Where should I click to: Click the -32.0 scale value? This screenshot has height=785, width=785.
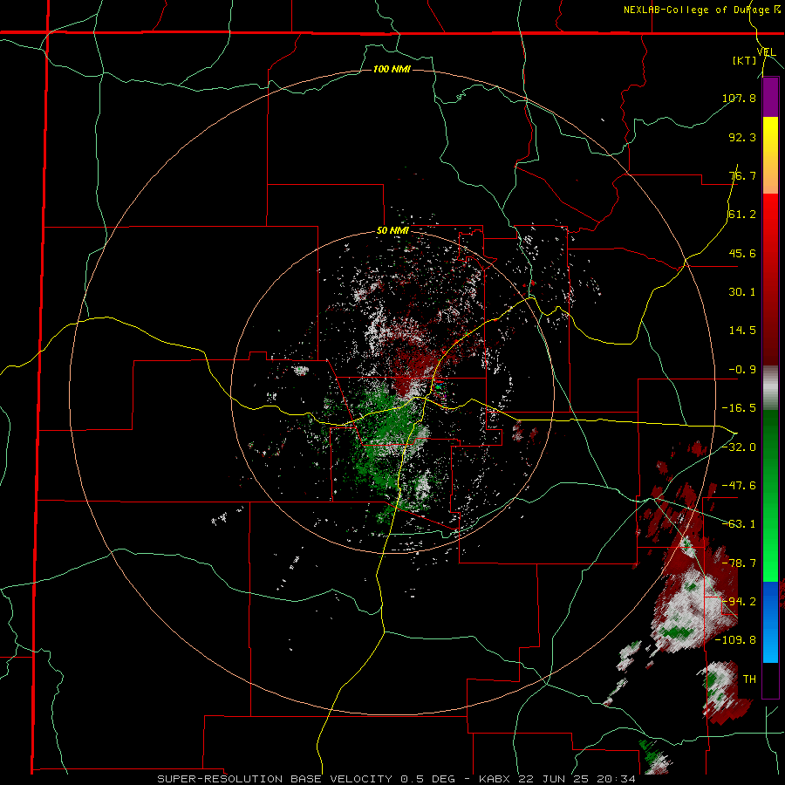[739, 447]
